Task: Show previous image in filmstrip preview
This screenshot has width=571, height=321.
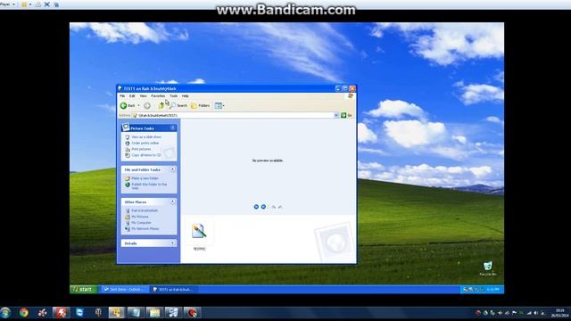Action: 256,207
